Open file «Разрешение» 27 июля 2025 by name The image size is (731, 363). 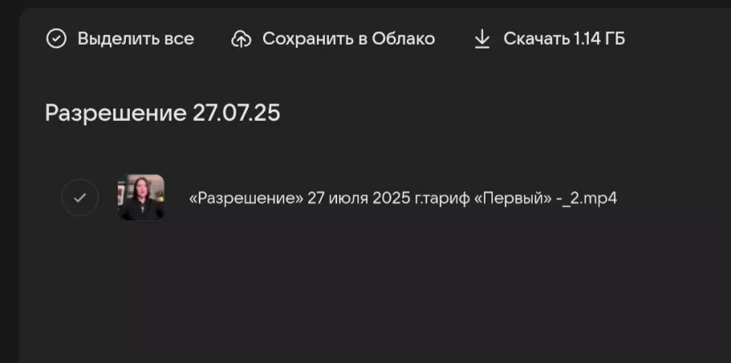403,198
